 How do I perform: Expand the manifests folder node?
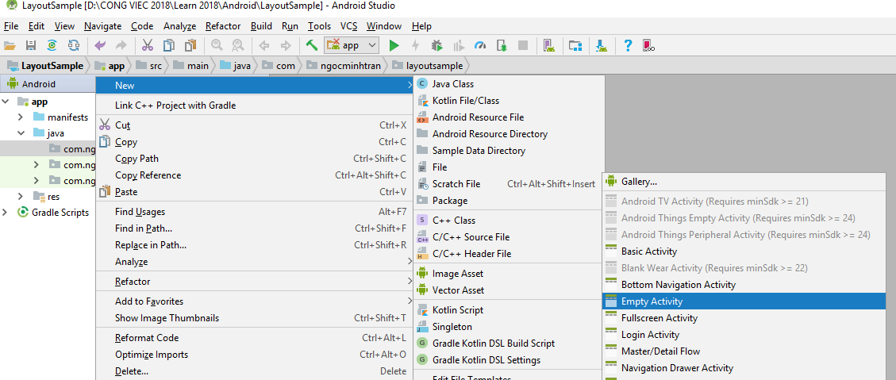coord(21,117)
